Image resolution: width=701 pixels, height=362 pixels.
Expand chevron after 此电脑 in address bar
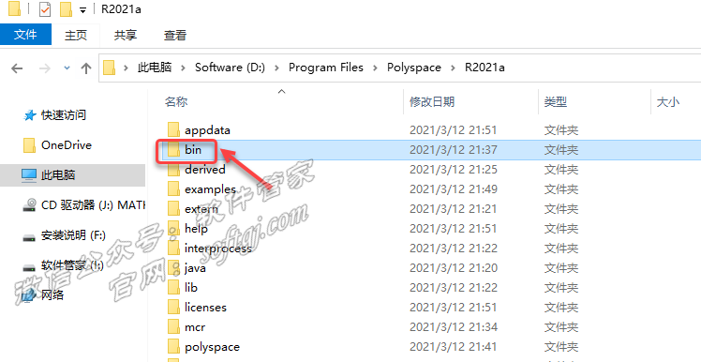click(184, 68)
